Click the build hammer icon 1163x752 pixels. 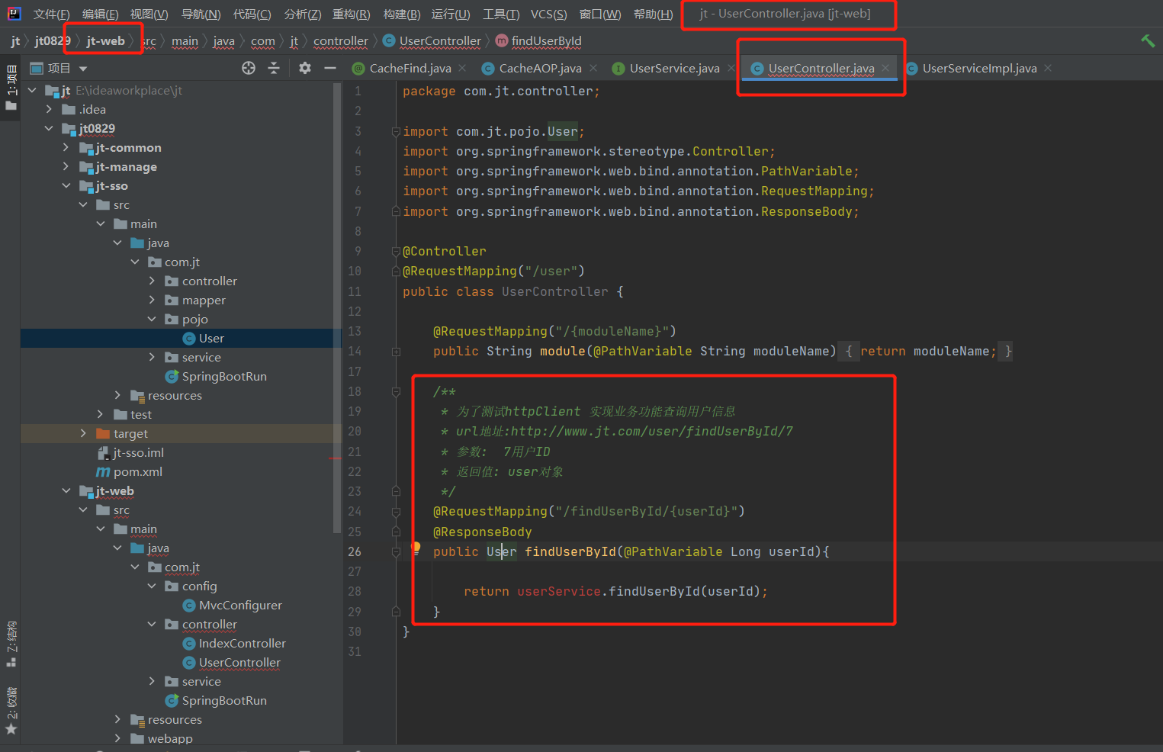pyautogui.click(x=1148, y=40)
